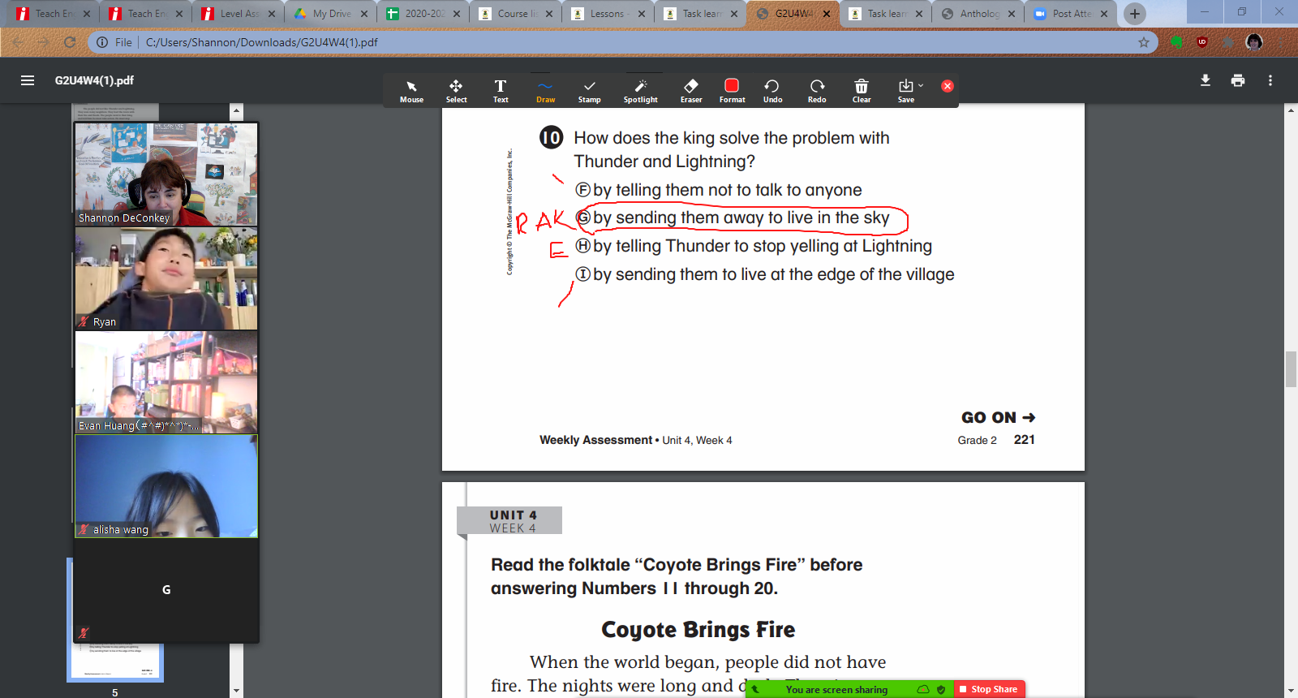Image resolution: width=1298 pixels, height=698 pixels.
Task: Undo the last annotation
Action: coord(772,91)
